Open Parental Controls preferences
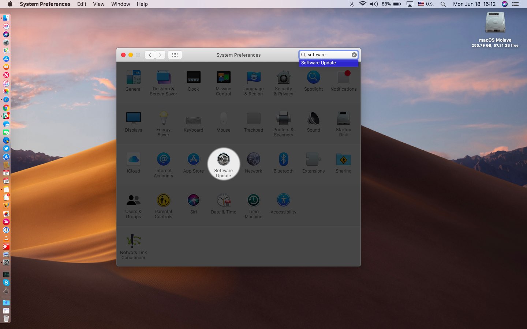 163,200
